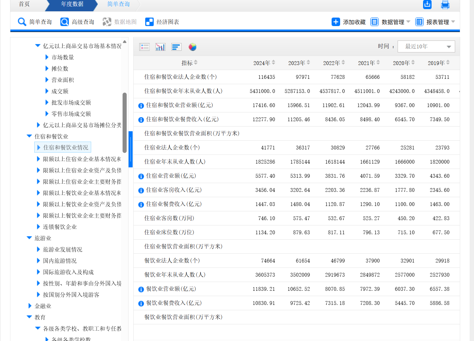The height and width of the screenshot is (341, 474).
Task: Open 高级查询 advanced search
Action: [x=77, y=22]
